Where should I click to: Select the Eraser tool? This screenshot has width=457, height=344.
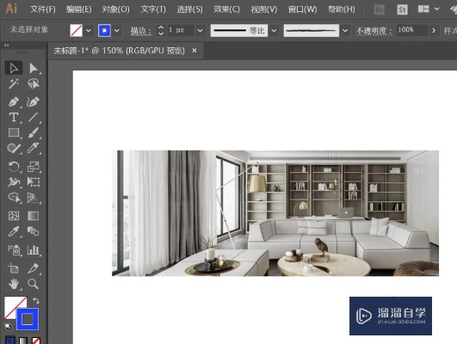[x=34, y=148]
